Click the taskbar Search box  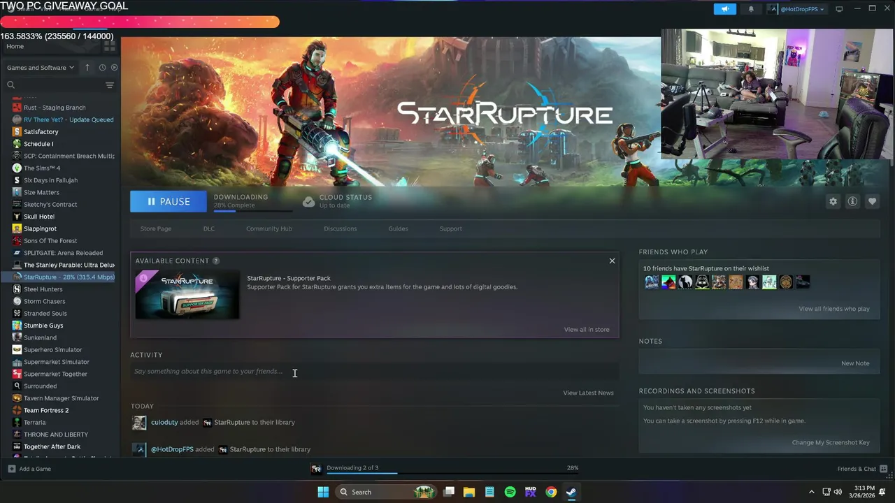click(x=385, y=492)
